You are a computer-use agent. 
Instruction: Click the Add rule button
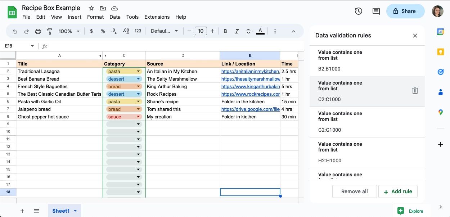(x=398, y=191)
